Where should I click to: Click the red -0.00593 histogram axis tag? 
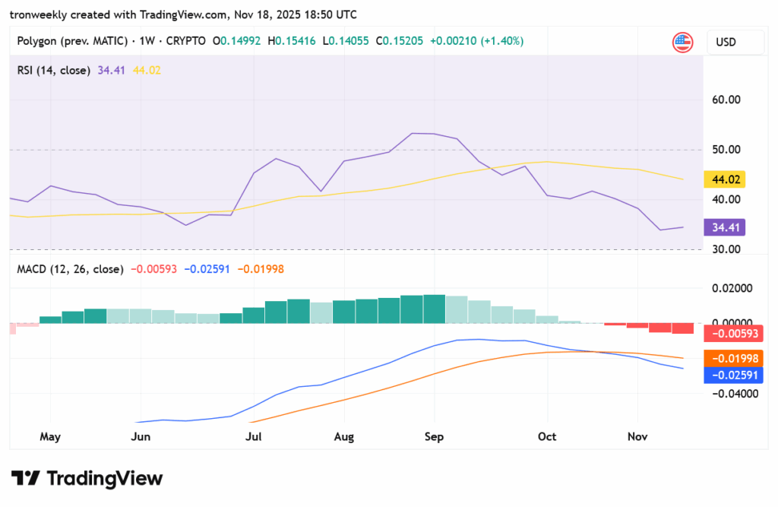732,333
